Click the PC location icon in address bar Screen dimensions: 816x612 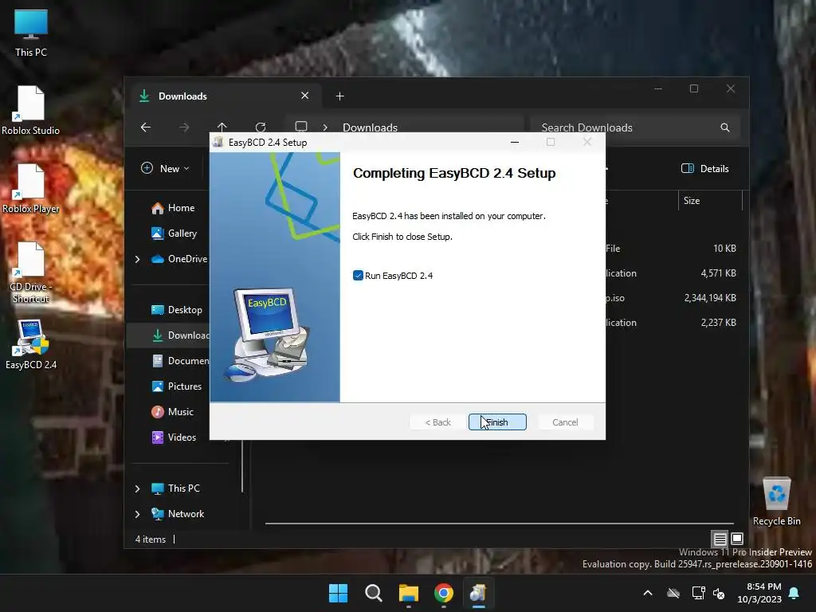[x=301, y=127]
